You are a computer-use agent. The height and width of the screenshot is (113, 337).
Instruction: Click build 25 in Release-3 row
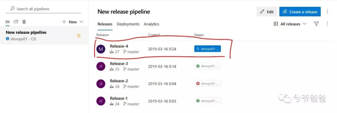pos(115,69)
